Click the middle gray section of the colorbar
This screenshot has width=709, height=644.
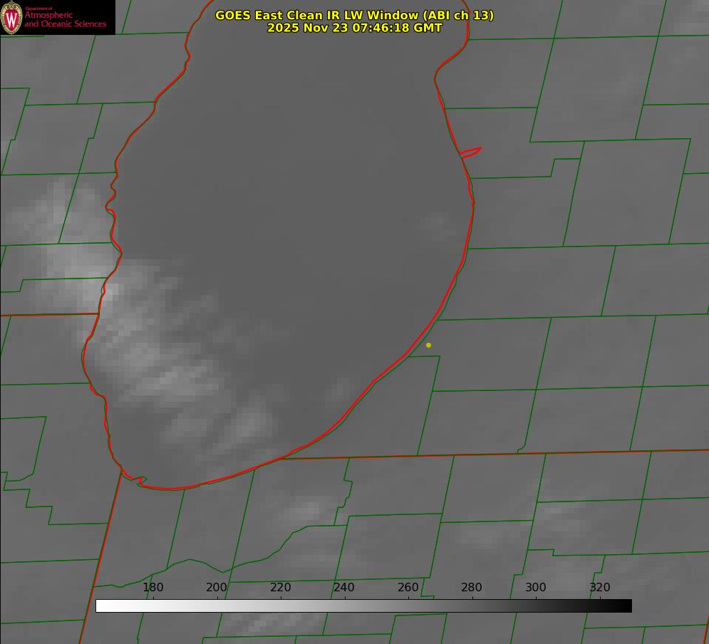pos(363,606)
